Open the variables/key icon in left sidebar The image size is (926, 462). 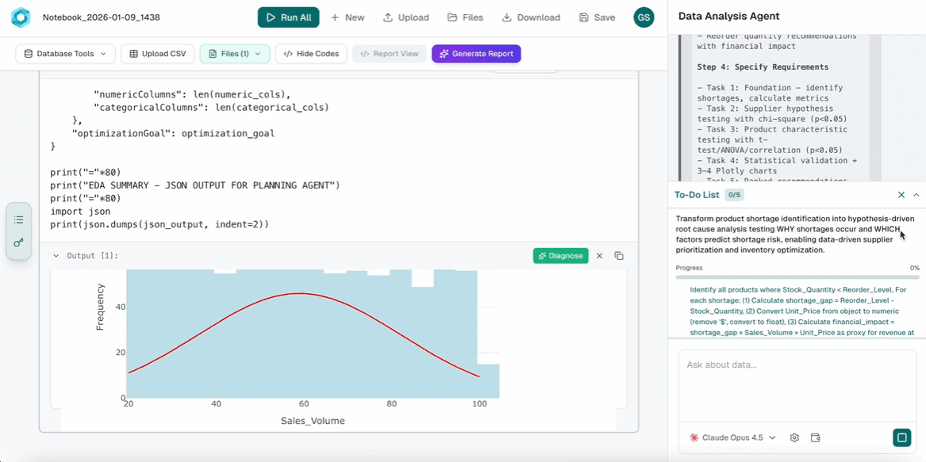[x=17, y=242]
